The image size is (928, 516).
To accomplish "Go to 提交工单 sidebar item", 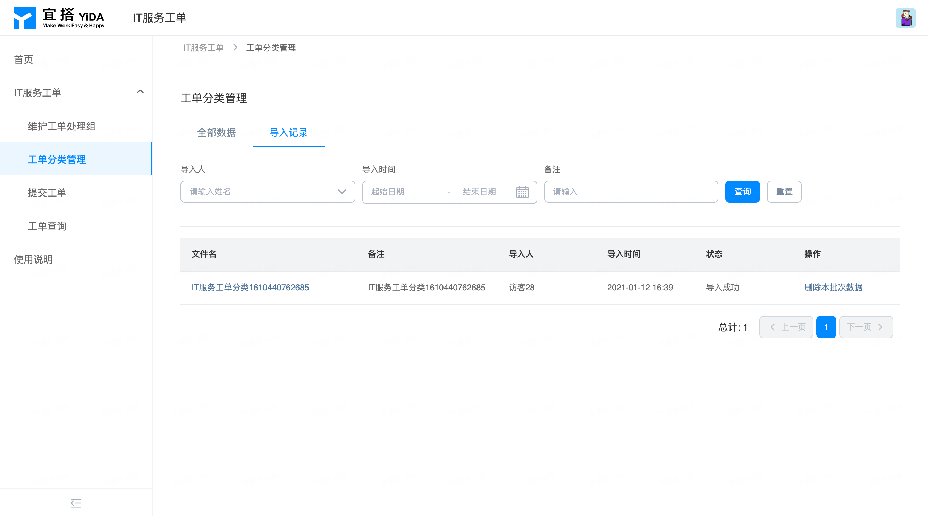I will 47,193.
